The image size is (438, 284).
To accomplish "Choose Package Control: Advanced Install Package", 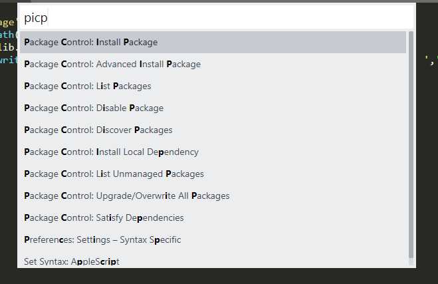I will point(112,65).
